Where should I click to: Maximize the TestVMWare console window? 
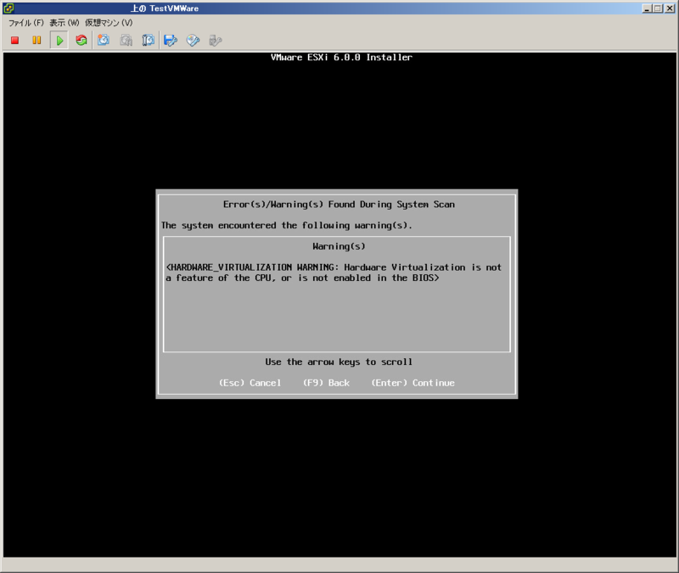tap(658, 8)
